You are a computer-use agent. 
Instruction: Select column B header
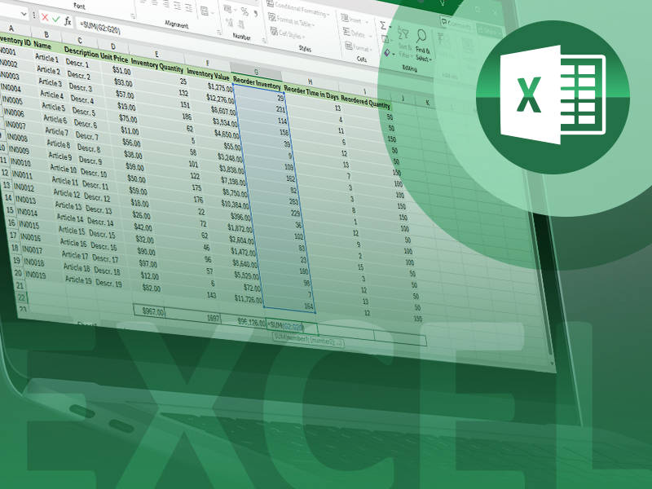[x=46, y=34]
